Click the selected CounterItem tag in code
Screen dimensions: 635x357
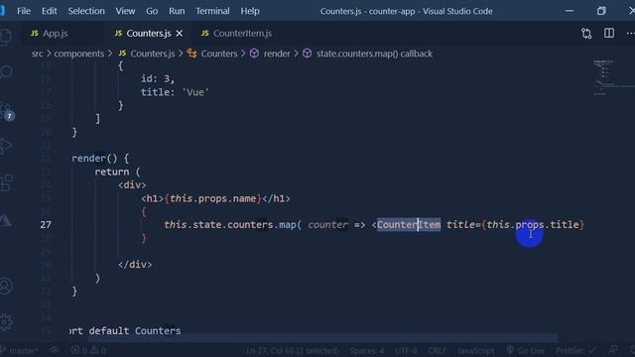(408, 225)
